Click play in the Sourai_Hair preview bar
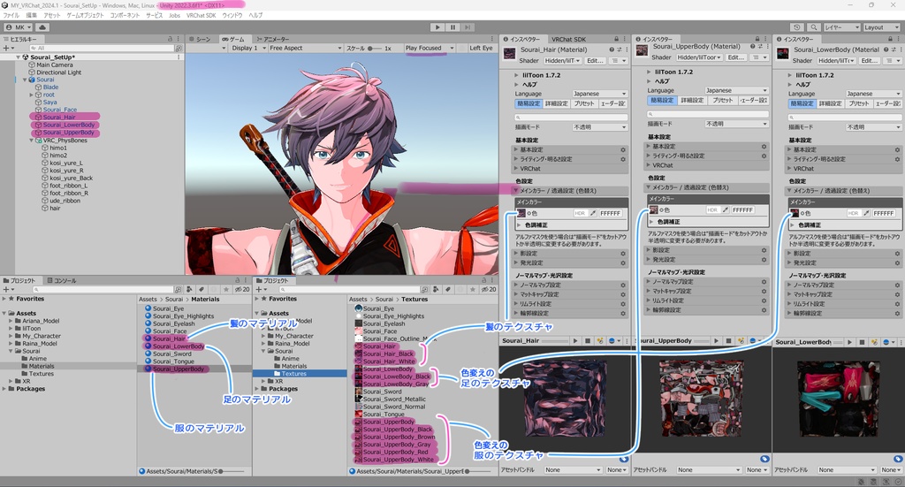The image size is (905, 487). coord(575,341)
